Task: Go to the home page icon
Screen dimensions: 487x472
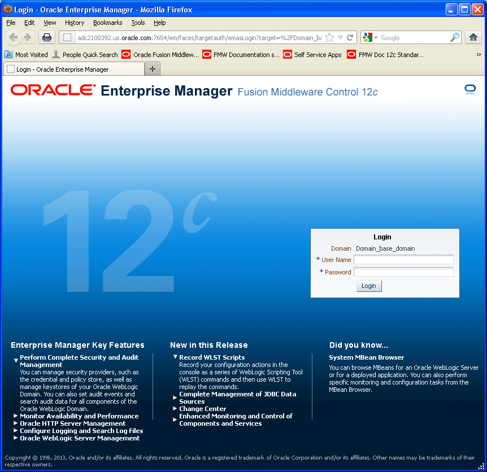Action: click(473, 38)
